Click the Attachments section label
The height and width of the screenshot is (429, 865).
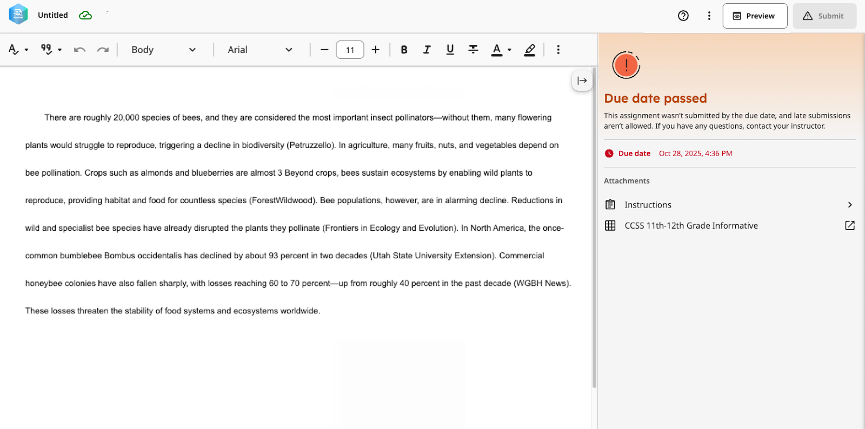click(x=627, y=181)
